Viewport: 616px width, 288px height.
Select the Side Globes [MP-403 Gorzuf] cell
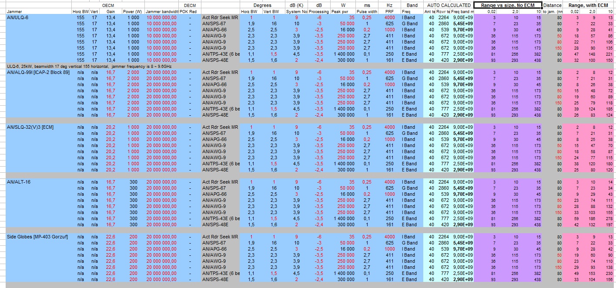[x=39, y=236]
